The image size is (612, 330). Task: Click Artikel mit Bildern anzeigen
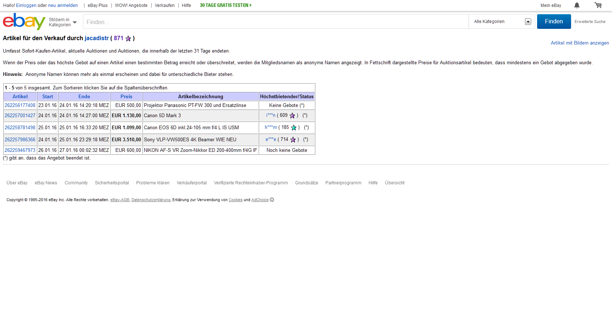click(580, 43)
